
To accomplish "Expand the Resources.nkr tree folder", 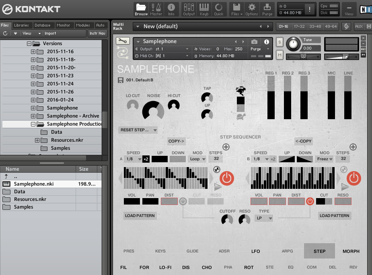I will (x=37, y=141).
